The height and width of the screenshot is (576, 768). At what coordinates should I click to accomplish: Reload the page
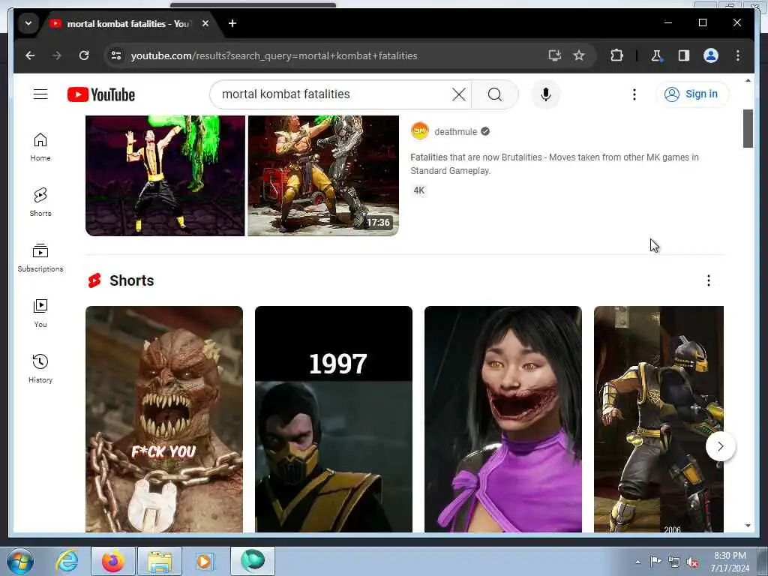84,55
